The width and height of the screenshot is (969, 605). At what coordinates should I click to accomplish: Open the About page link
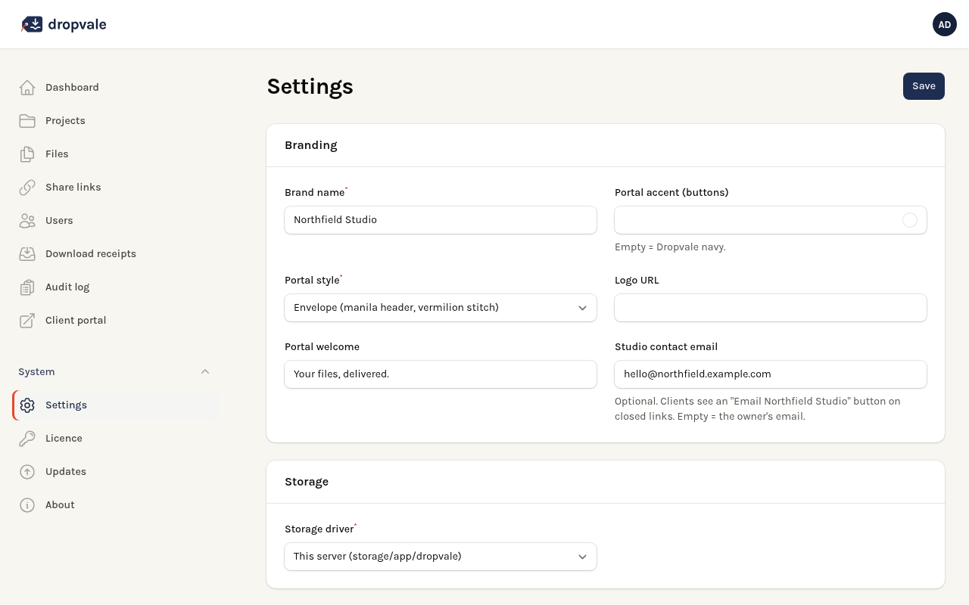tap(115, 505)
